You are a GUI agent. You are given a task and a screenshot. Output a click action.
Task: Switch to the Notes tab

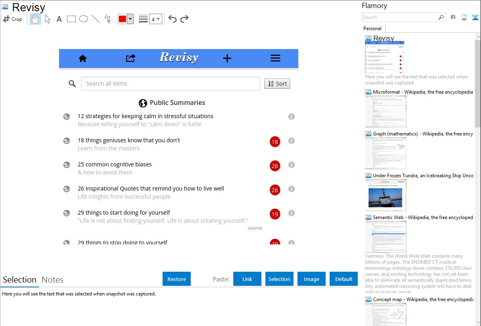point(53,280)
